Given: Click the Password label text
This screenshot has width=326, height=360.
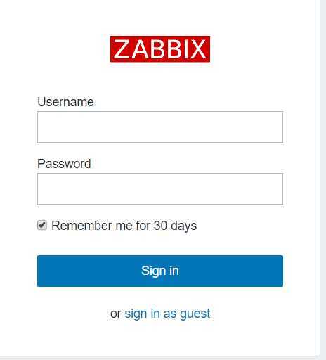Looking at the screenshot, I should (x=64, y=164).
